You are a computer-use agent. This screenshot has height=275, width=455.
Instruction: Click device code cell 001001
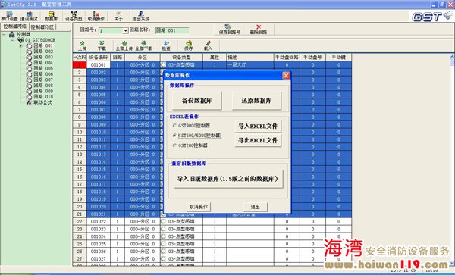[99, 65]
